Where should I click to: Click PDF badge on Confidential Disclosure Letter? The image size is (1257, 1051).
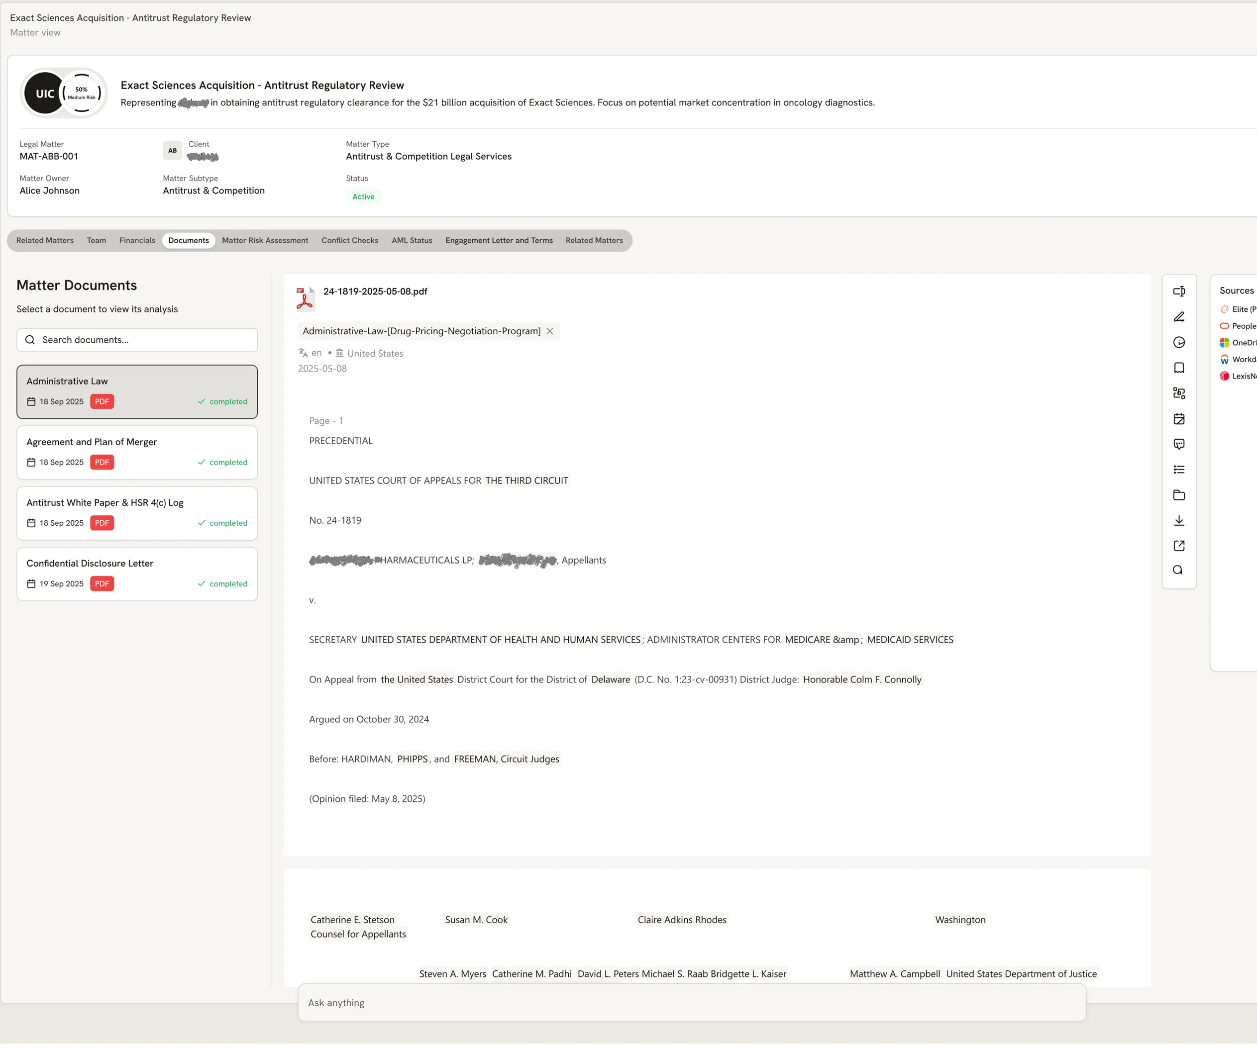point(102,584)
